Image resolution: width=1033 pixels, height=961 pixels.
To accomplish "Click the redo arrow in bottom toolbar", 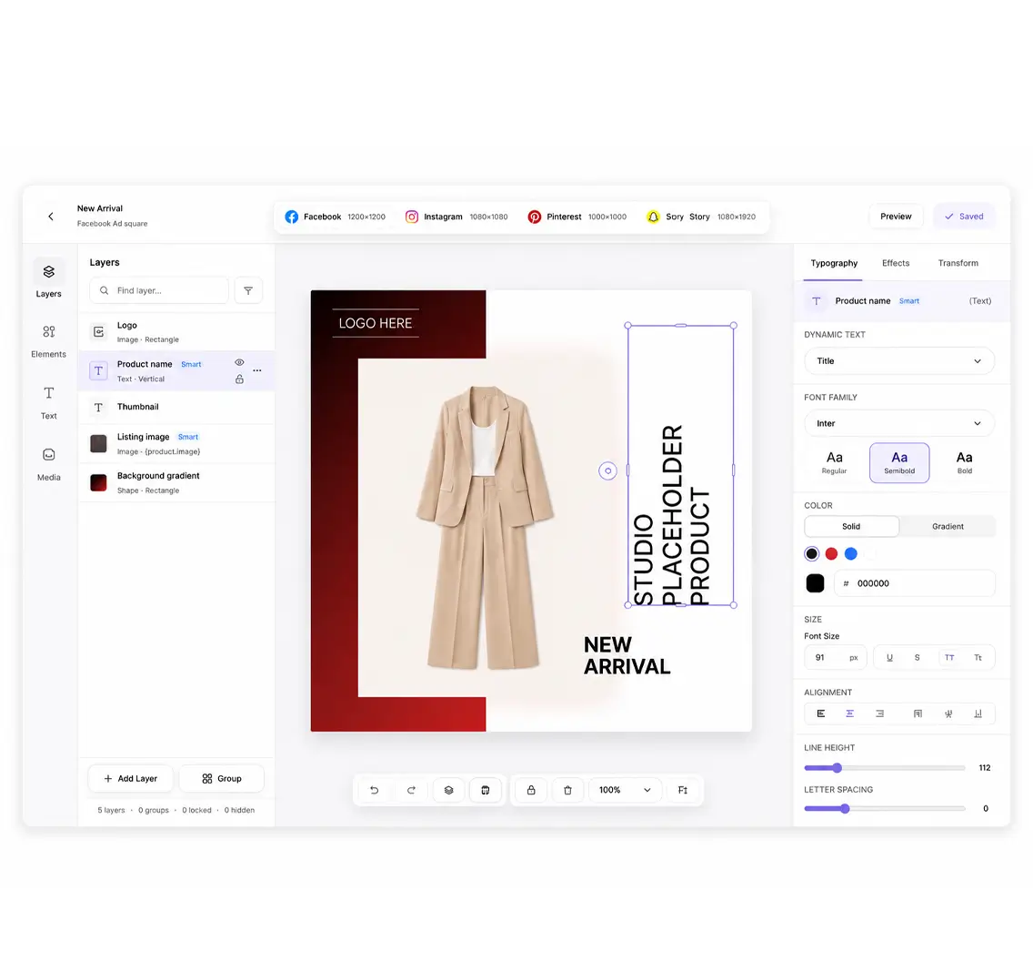I will 411,790.
